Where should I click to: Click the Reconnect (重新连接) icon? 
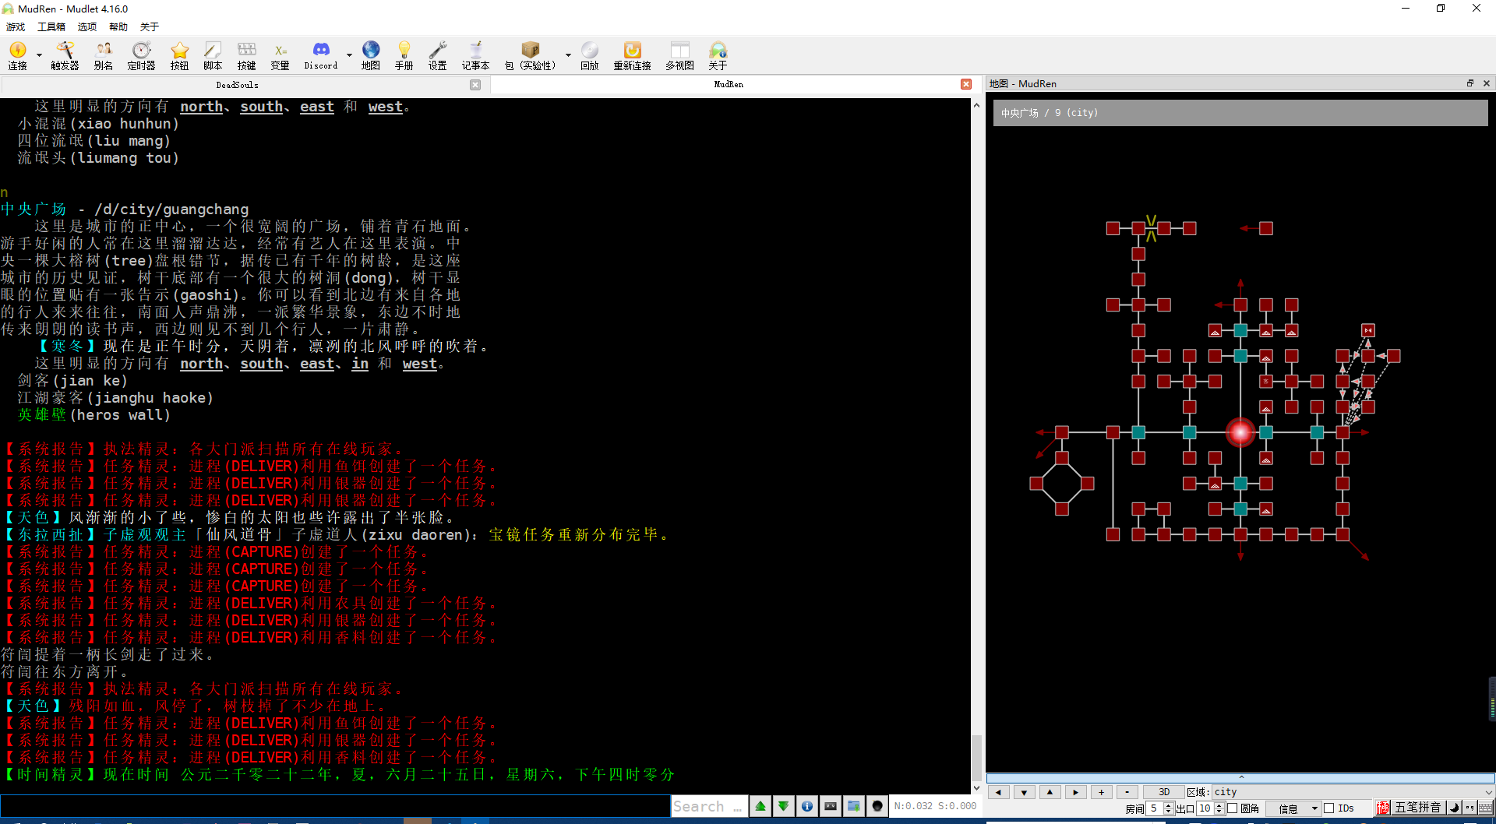[632, 56]
